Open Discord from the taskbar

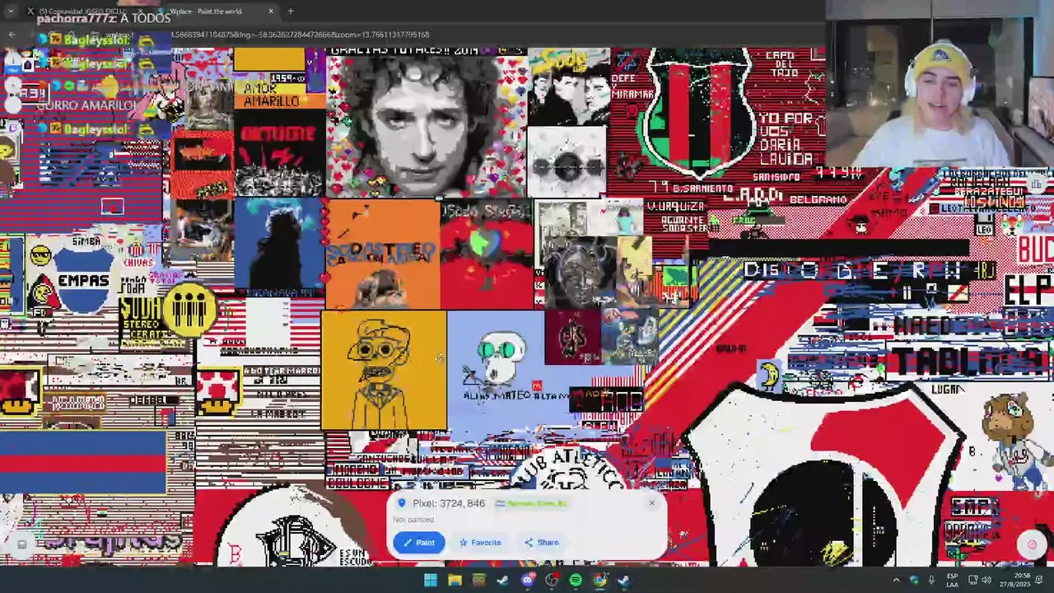(x=527, y=580)
